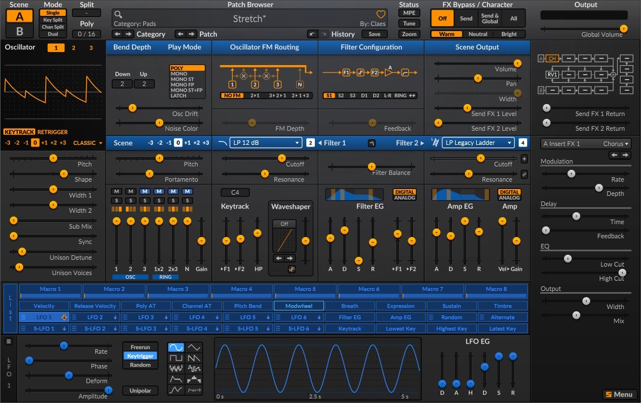This screenshot has width=641, height=403.
Task: Enable Unipolar mode for the LFO
Action: click(x=140, y=391)
